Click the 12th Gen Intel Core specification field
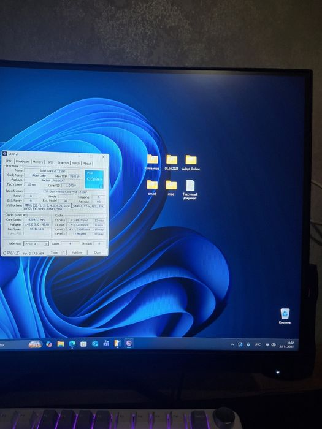This screenshot has width=322, height=429. [65, 192]
